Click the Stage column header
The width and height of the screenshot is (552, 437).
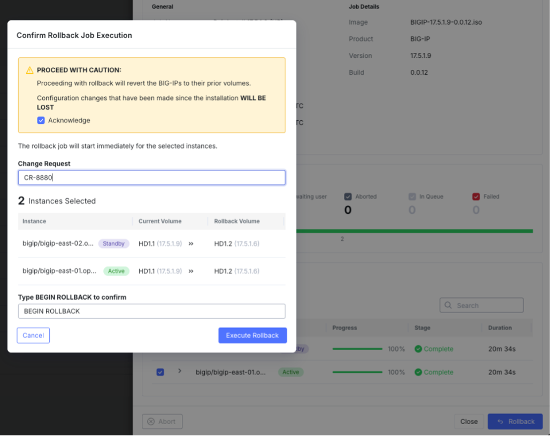tap(423, 329)
